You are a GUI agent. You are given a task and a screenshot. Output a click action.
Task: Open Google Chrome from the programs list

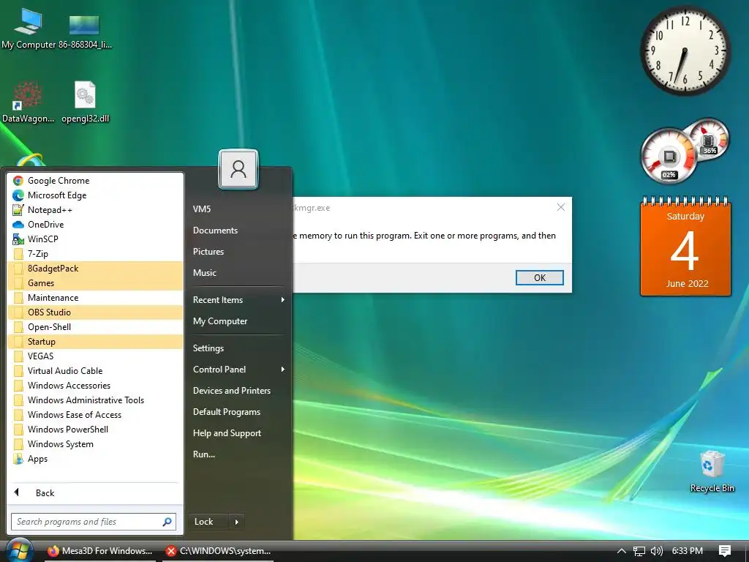click(96, 181)
